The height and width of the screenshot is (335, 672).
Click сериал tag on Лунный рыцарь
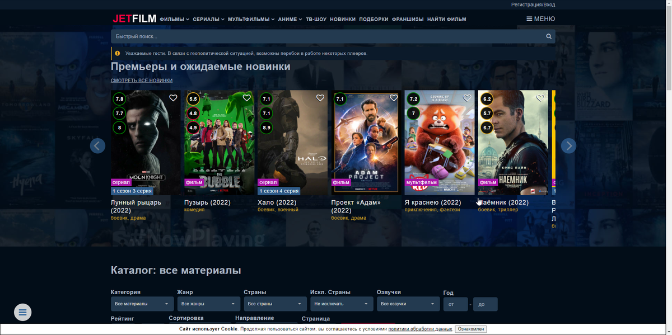[121, 182]
